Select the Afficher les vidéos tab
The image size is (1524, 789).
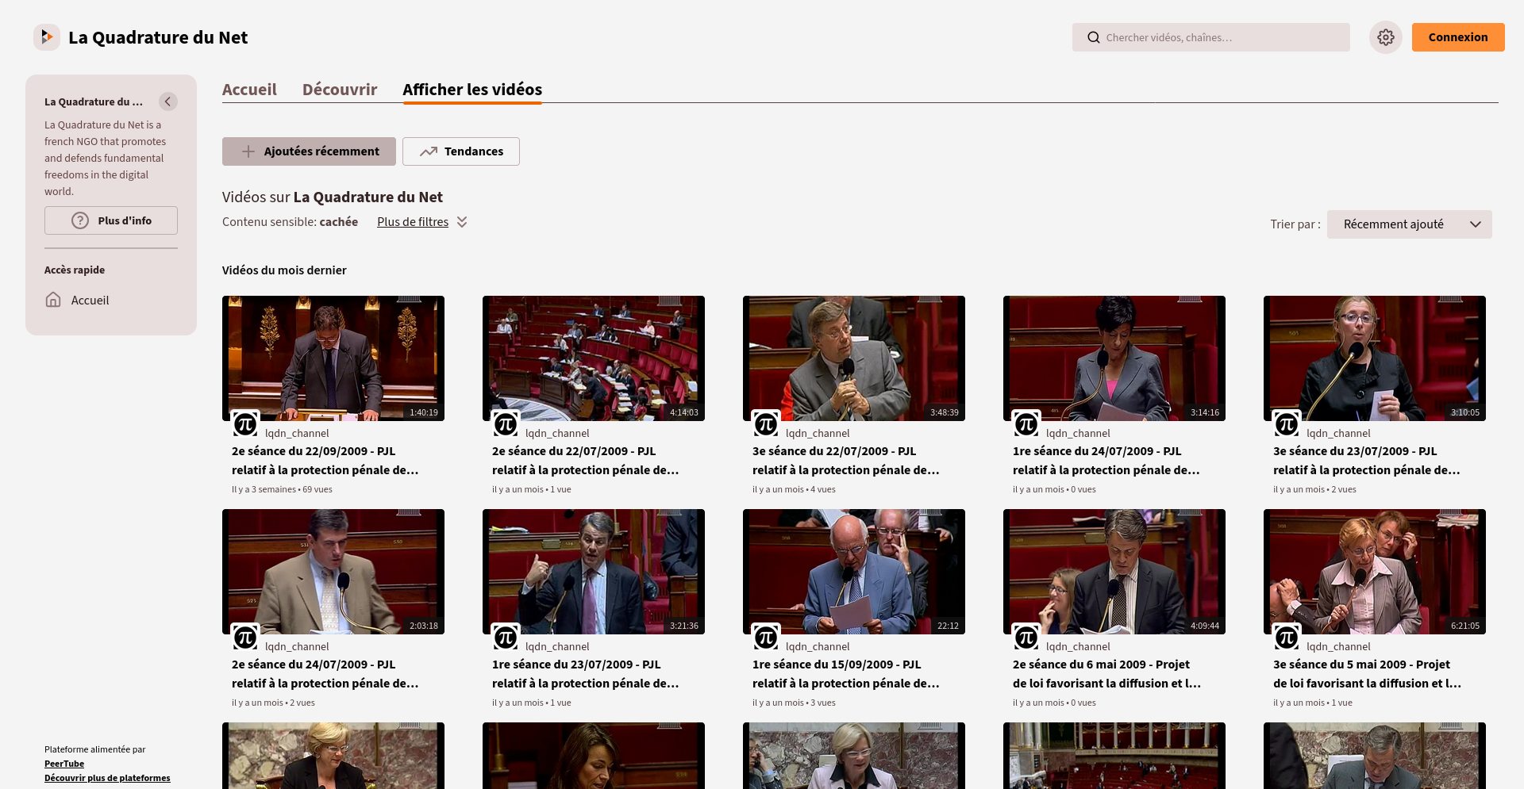(x=472, y=90)
